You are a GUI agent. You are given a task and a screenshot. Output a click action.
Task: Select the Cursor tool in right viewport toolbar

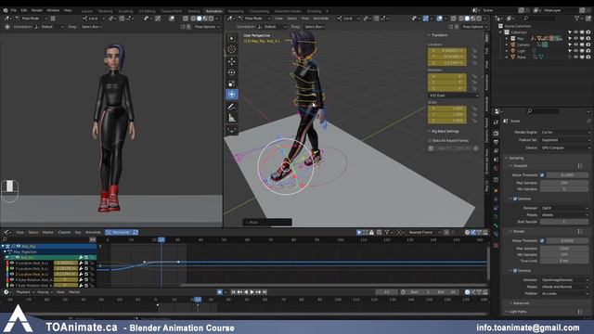(x=232, y=49)
